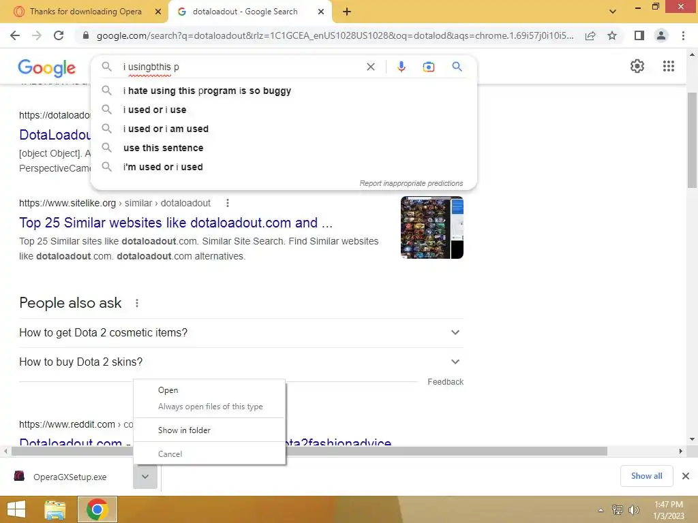Open network icon in system tray
The width and height of the screenshot is (698, 523).
618,510
